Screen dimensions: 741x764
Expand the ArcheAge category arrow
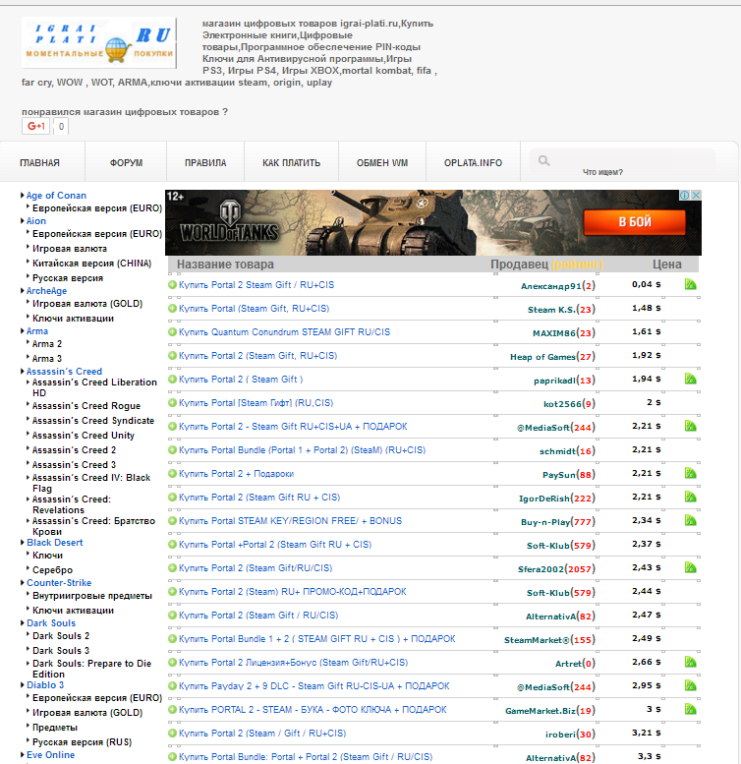(x=23, y=290)
